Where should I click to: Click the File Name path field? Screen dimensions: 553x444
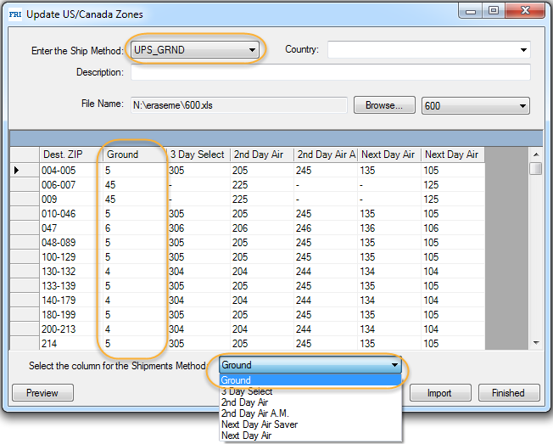[238, 105]
